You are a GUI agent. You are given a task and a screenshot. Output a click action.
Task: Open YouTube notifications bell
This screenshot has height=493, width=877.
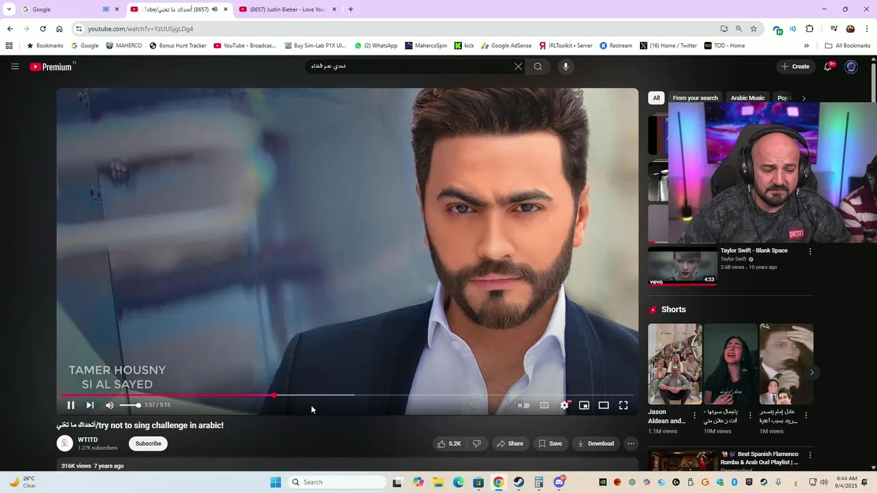pyautogui.click(x=828, y=66)
